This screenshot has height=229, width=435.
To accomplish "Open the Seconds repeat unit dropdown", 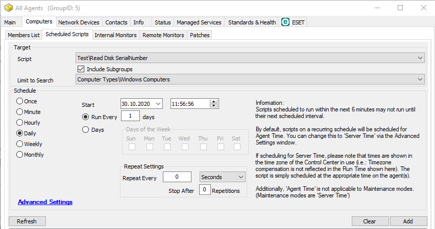I will point(241,177).
